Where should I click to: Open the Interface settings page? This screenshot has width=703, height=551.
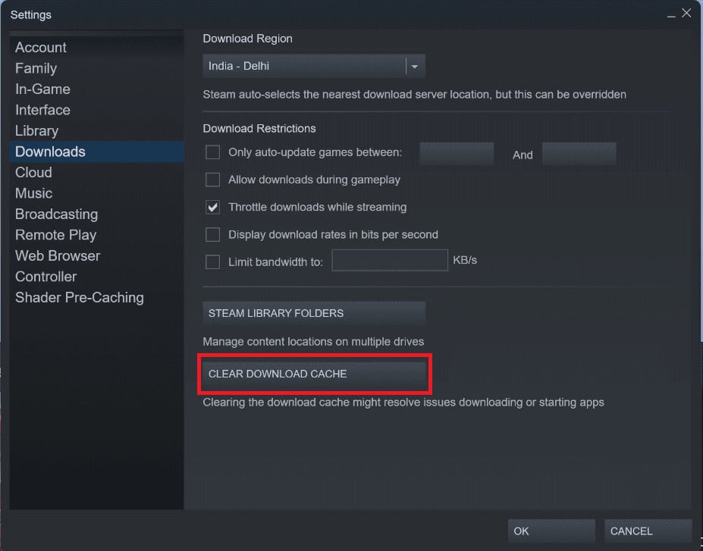96,110
